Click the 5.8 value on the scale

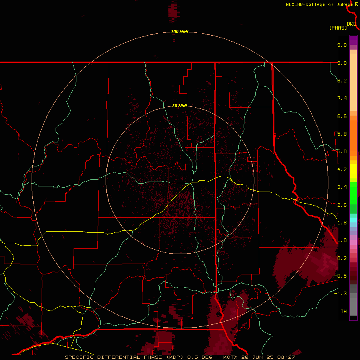tap(342, 134)
